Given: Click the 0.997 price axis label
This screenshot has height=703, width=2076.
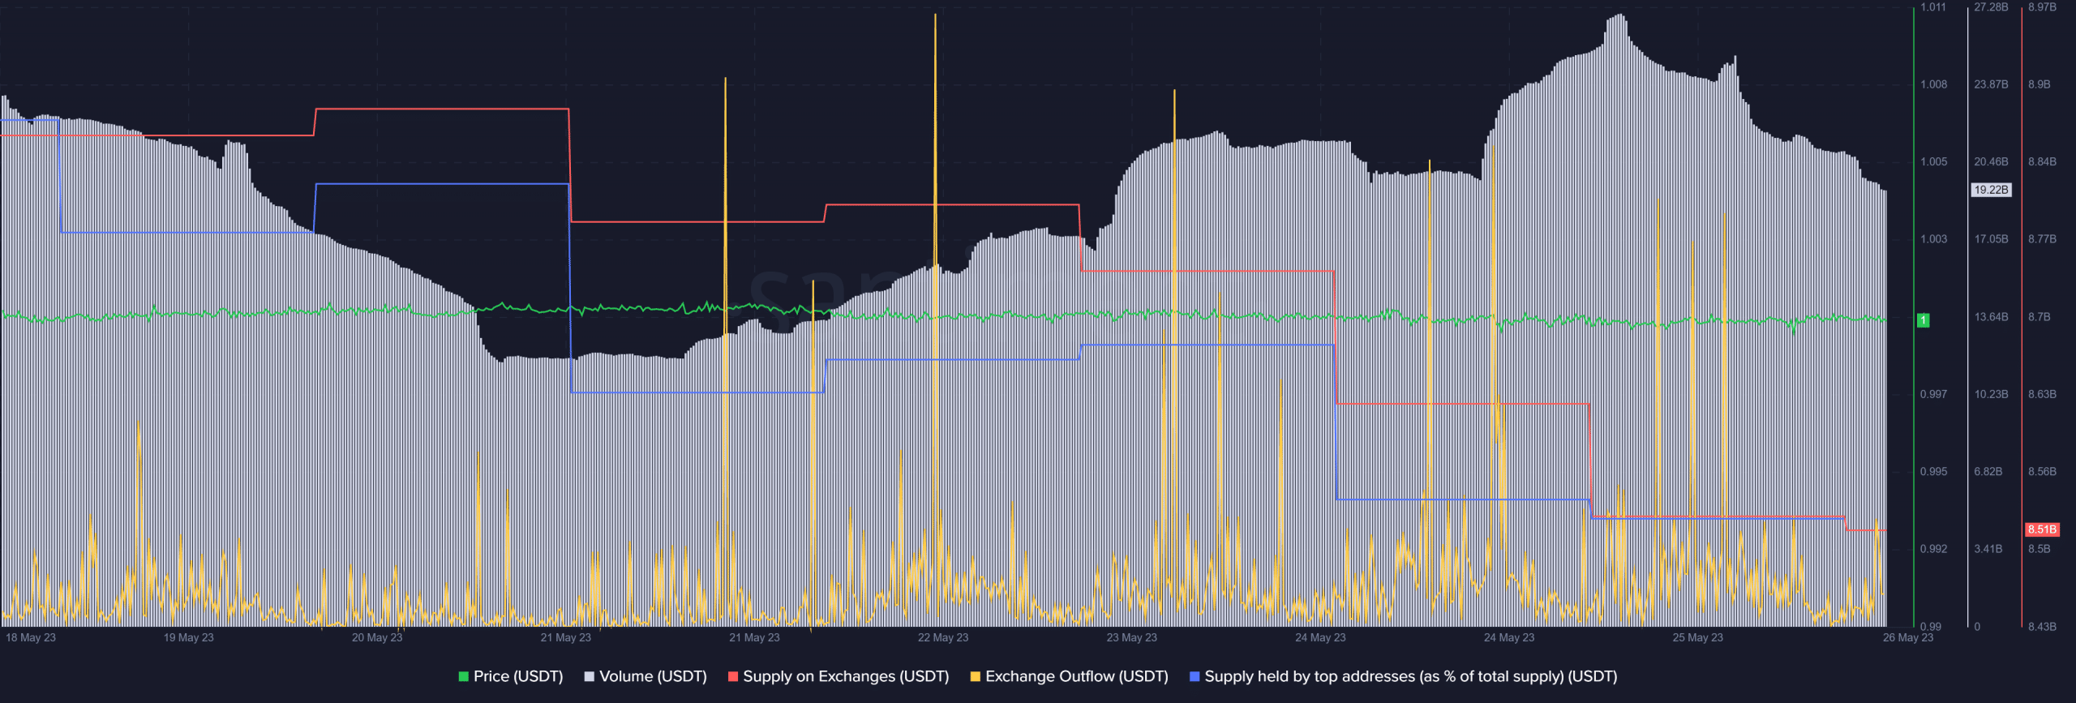Looking at the screenshot, I should coord(1934,394).
